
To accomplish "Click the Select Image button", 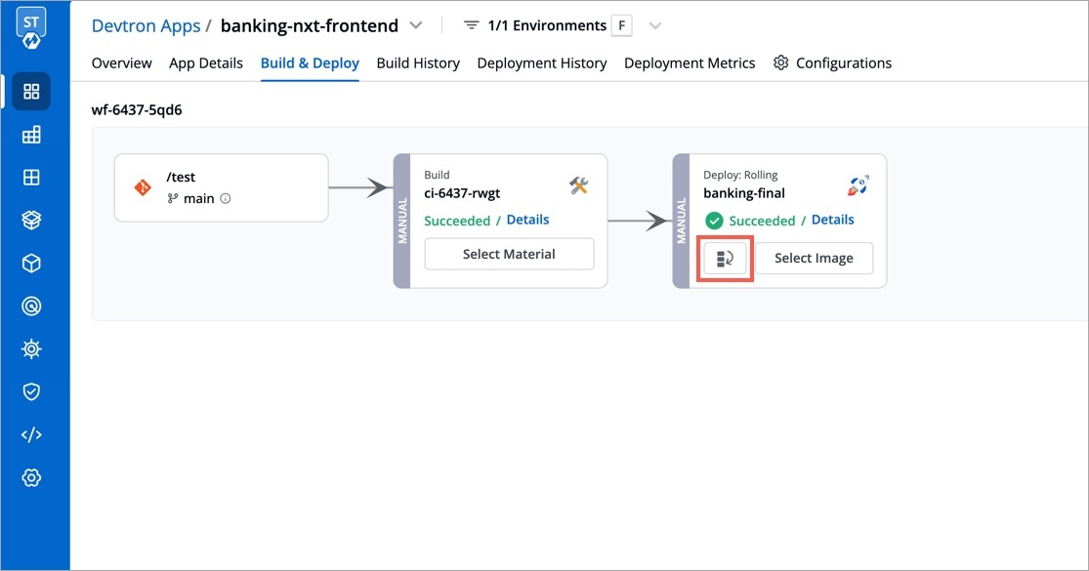I will [814, 258].
